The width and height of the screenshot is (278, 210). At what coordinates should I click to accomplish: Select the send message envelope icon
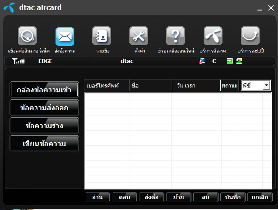pyautogui.click(x=65, y=36)
